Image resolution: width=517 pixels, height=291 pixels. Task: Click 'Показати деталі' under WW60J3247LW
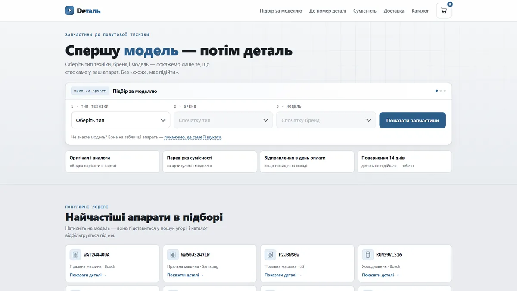coord(185,275)
